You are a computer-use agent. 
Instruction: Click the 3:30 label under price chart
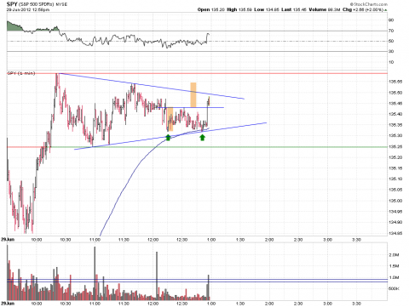click(x=357, y=240)
